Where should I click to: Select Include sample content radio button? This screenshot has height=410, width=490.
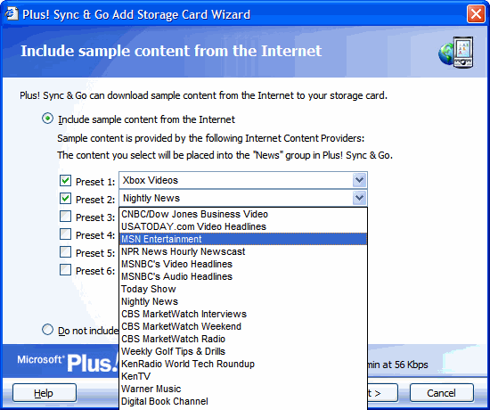[47, 119]
